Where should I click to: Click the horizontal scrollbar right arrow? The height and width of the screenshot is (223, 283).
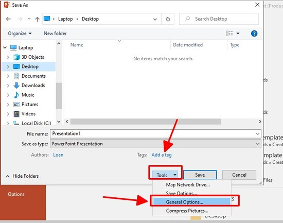[x=260, y=122]
